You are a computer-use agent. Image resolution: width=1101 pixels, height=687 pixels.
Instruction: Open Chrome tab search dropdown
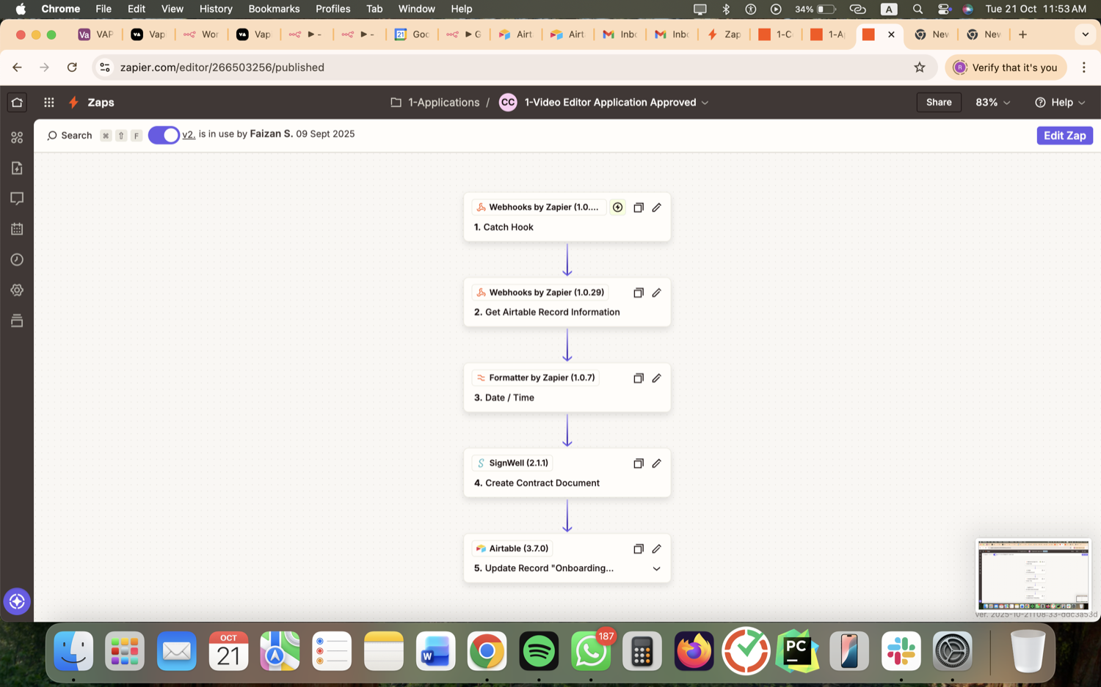1085,34
